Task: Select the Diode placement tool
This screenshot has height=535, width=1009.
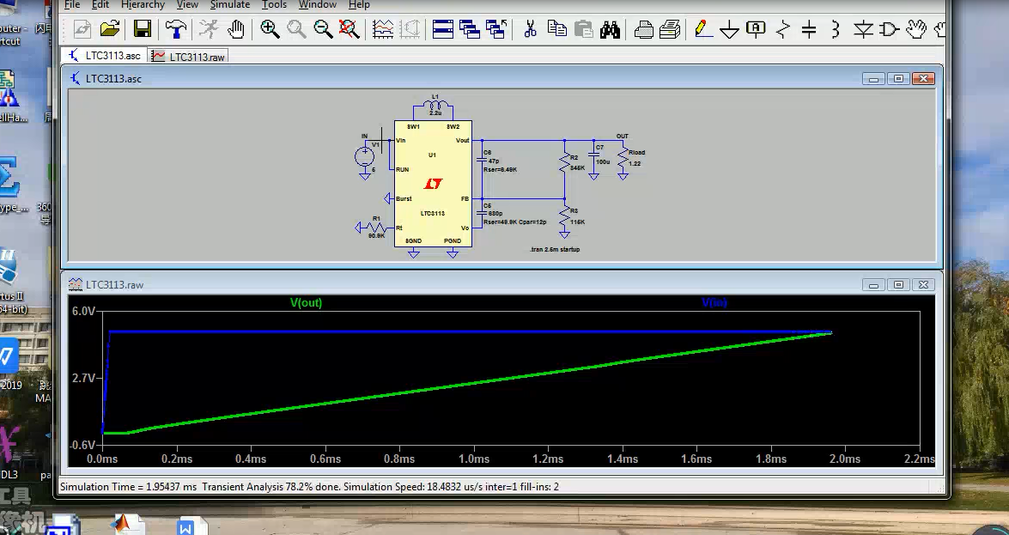Action: coord(863,29)
